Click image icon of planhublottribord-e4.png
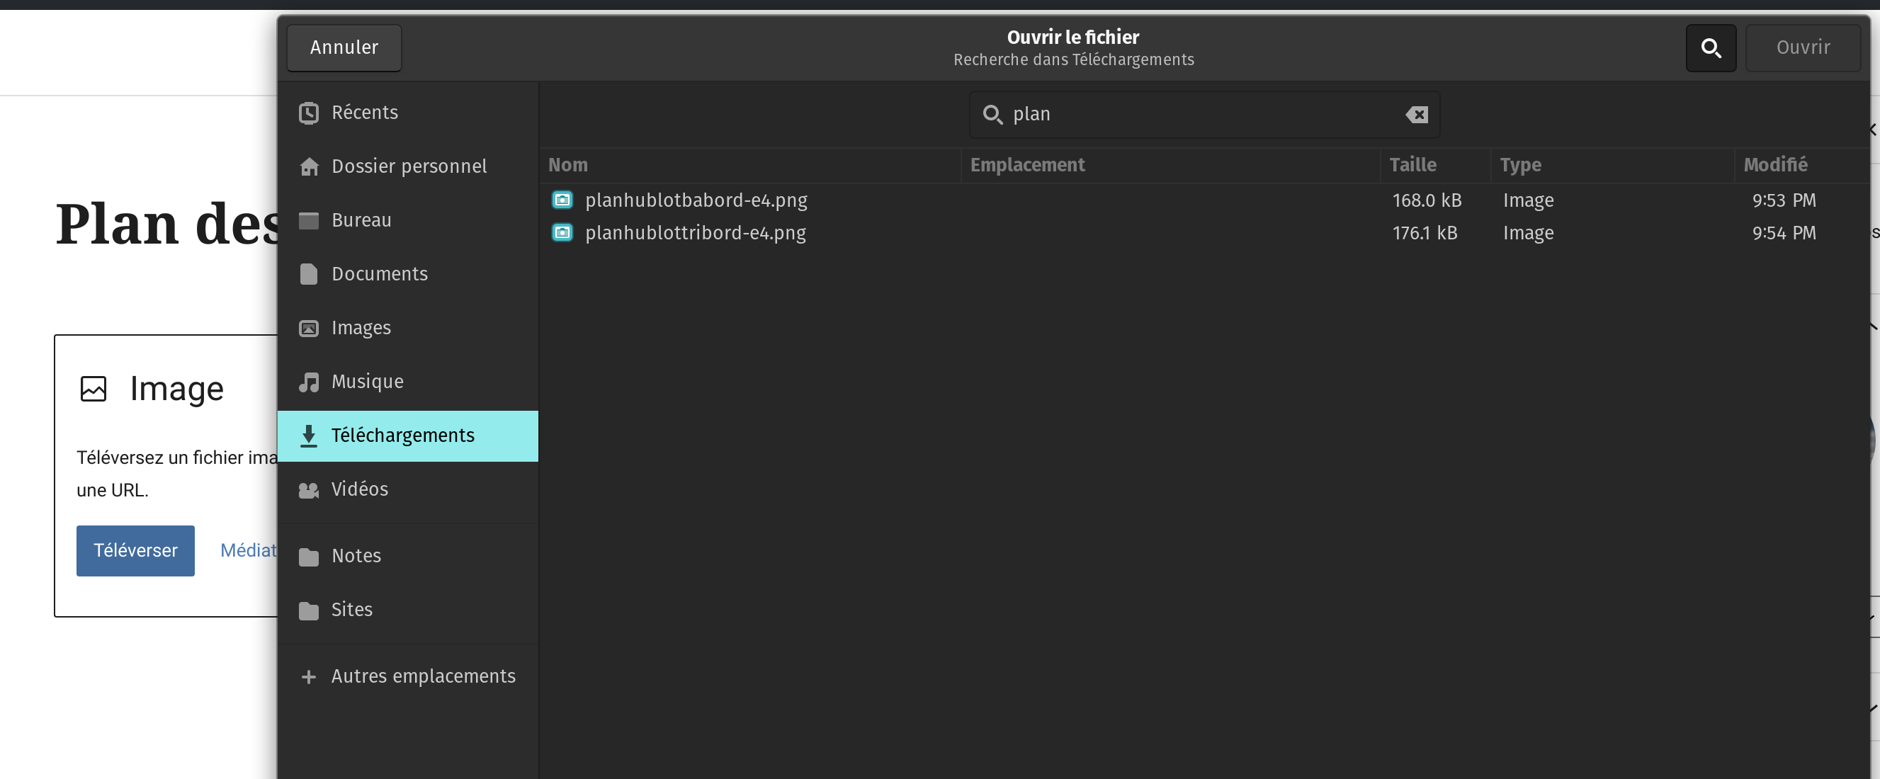 562,234
